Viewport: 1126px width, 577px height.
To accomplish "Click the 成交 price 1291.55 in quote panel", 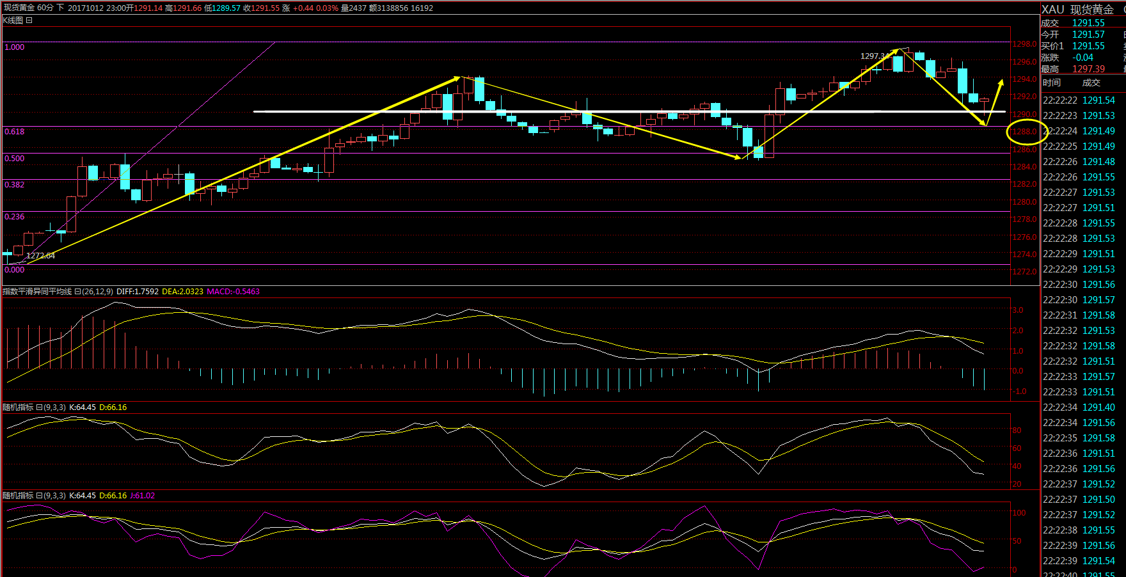I will click(x=1088, y=23).
